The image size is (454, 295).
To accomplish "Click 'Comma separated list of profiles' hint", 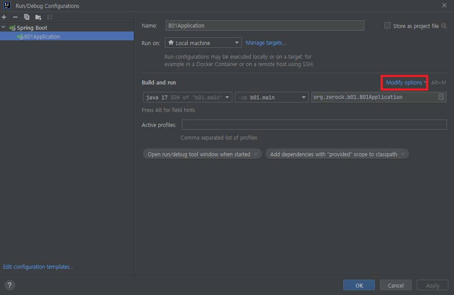I will click(x=219, y=137).
